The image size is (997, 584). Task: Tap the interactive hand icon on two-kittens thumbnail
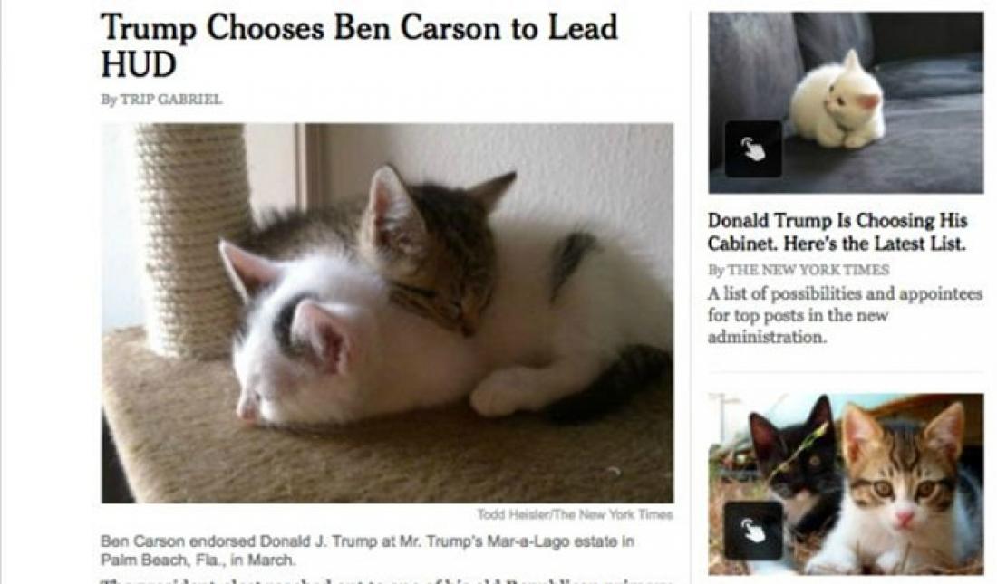click(753, 531)
